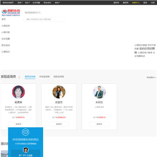
Task: Click 咨询TA button on the first counselor card
Action: pos(18,124)
